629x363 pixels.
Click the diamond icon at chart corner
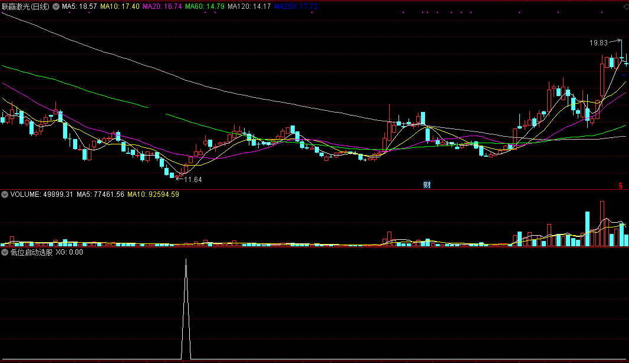[x=625, y=7]
